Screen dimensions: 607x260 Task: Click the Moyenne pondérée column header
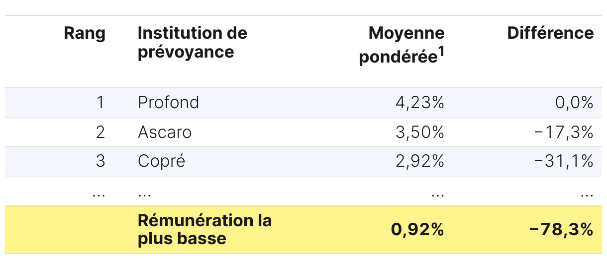[402, 45]
